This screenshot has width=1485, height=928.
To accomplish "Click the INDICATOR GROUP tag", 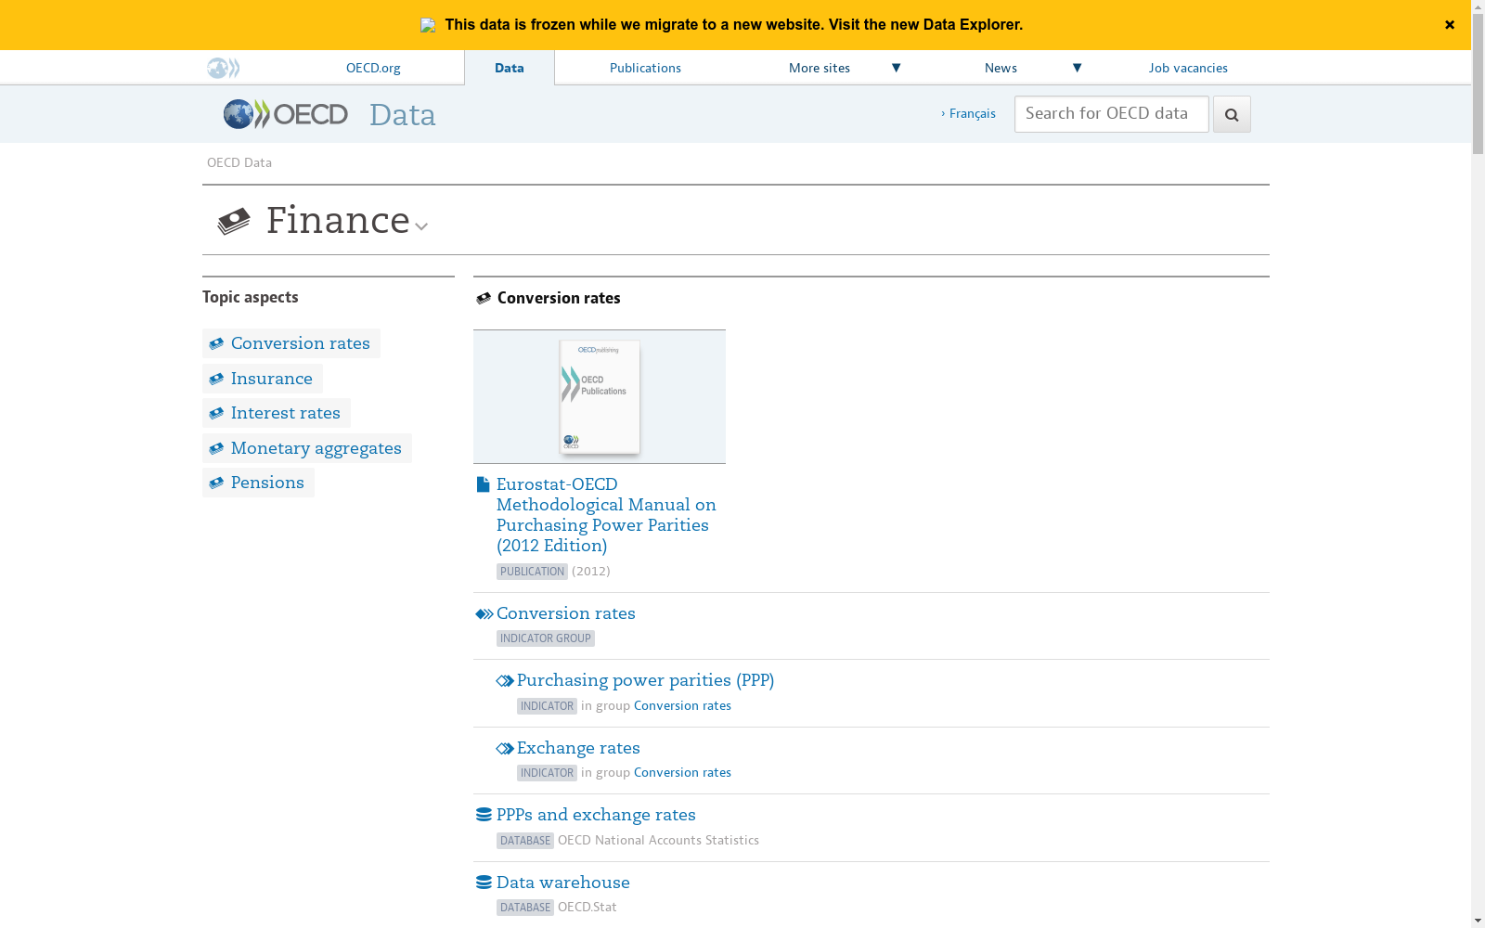I will [x=546, y=638].
